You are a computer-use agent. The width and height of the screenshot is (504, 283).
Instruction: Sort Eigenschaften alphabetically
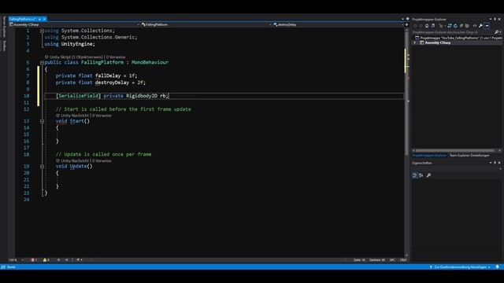pyautogui.click(x=421, y=175)
